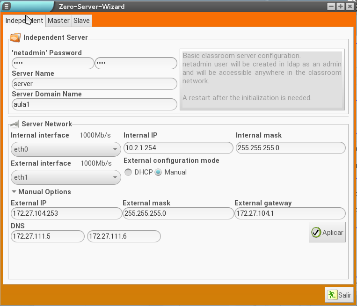
Task: Click the second DNS field 172.27.111.6
Action: (x=124, y=236)
